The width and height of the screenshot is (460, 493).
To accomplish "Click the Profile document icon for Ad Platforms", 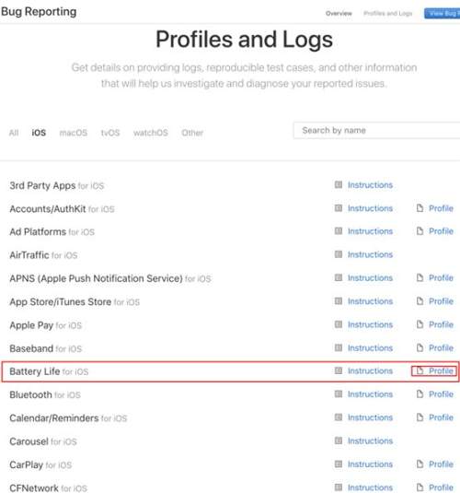I will (420, 231).
